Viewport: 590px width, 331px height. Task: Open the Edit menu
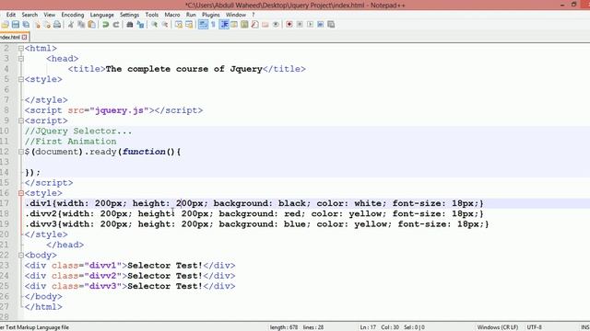point(10,15)
